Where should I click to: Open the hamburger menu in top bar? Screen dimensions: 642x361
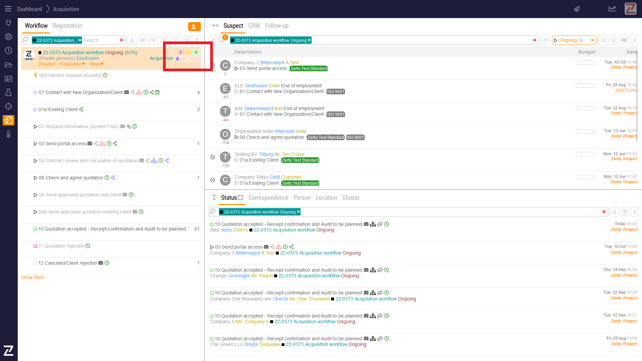pos(8,9)
